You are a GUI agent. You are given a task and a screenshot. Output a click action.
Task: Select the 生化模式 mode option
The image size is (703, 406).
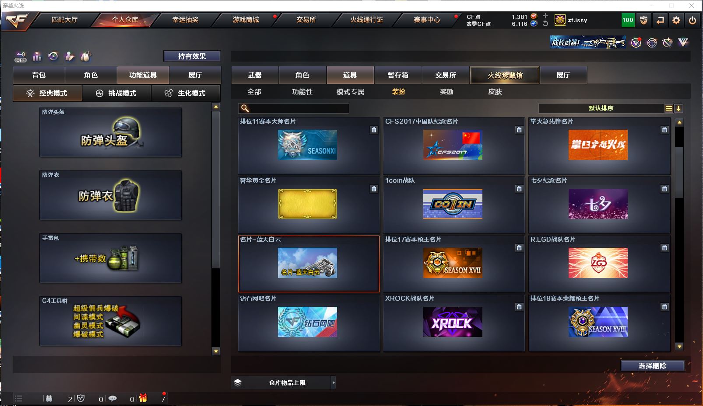pos(186,93)
